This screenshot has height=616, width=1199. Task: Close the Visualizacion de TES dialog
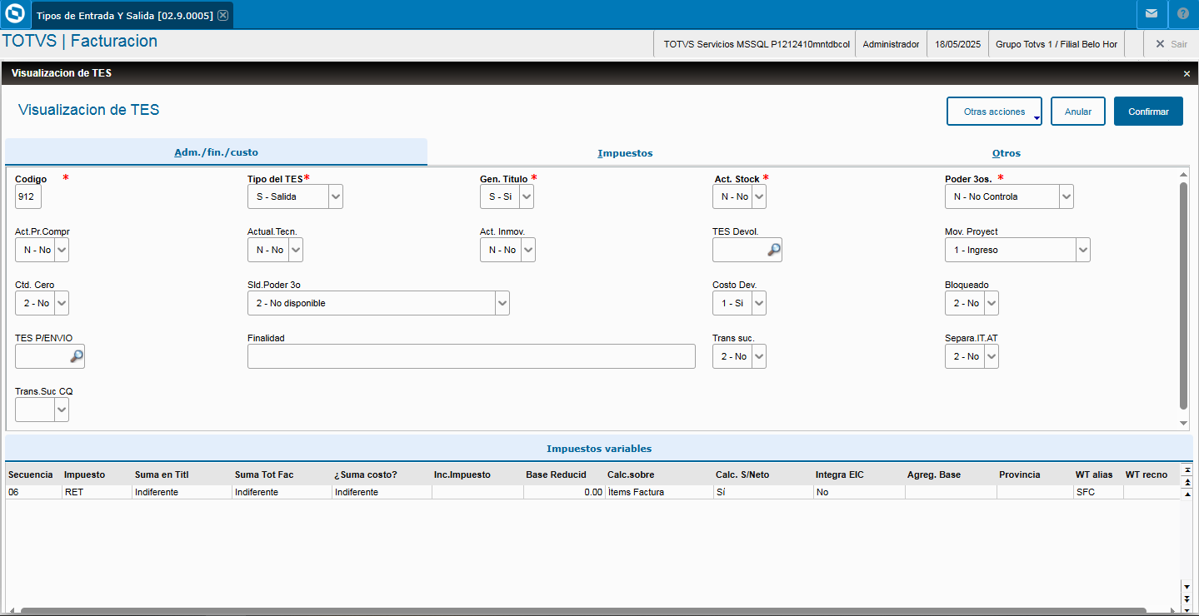pos(1187,73)
